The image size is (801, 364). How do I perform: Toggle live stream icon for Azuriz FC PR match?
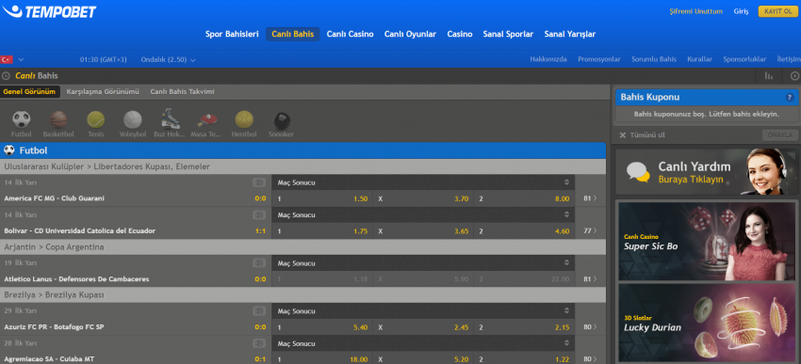(259, 310)
